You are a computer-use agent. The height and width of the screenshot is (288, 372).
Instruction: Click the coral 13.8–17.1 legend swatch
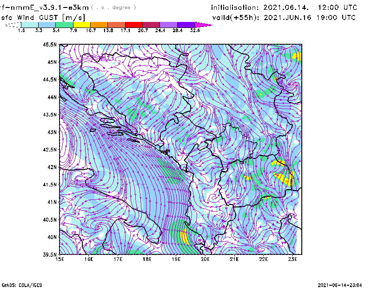(x=117, y=25)
